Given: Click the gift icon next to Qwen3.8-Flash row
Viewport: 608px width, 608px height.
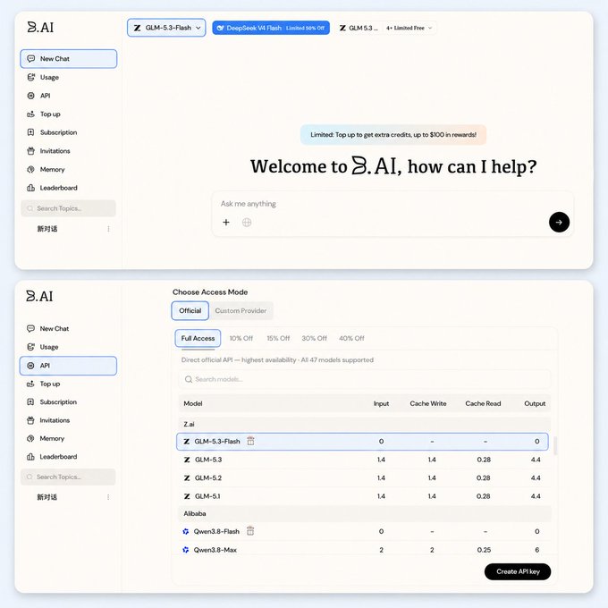Looking at the screenshot, I should click(x=250, y=531).
